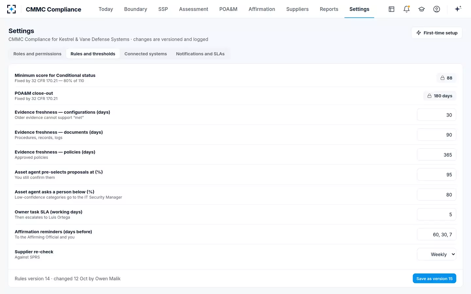Go to Suppliers
Screen dimensions: 471x294
(x=297, y=9)
